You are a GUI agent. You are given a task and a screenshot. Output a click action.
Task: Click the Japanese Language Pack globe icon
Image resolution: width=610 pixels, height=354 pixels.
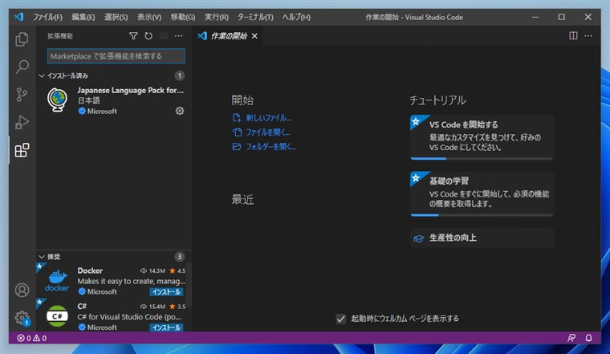(x=57, y=100)
